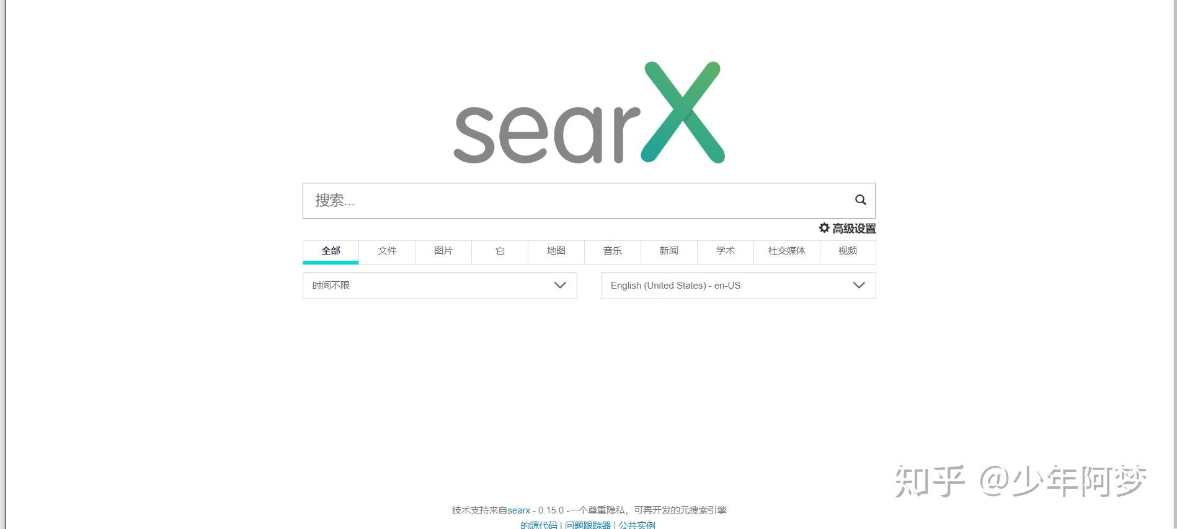Image resolution: width=1177 pixels, height=529 pixels.
Task: Open the 公共实例 public instances link
Action: point(637,525)
